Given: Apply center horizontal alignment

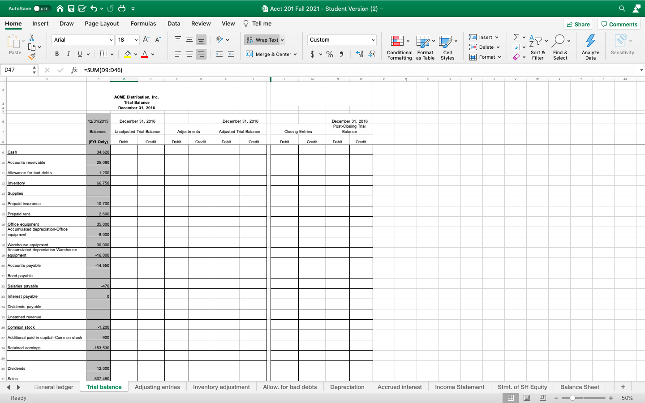Looking at the screenshot, I should tap(189, 54).
